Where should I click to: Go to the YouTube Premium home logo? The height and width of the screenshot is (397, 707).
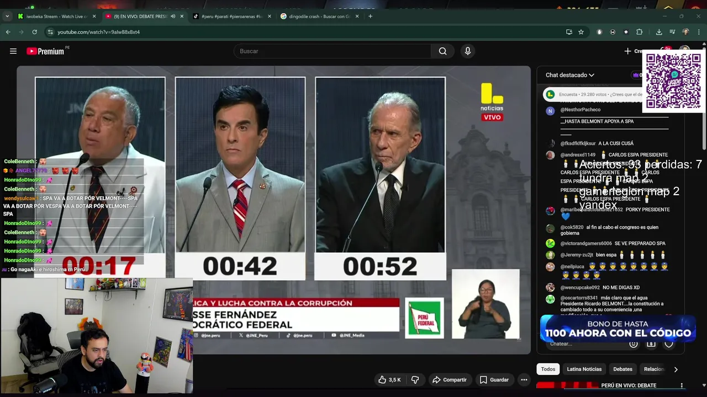pos(46,51)
